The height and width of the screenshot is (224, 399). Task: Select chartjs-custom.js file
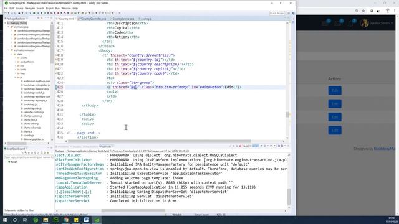[x=32, y=116]
